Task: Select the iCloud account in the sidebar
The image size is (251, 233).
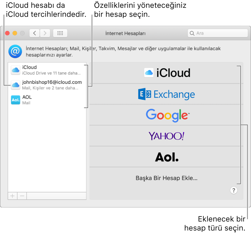Action: (x=47, y=70)
